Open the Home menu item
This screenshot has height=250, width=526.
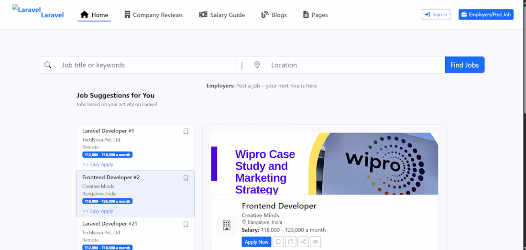[x=94, y=15]
